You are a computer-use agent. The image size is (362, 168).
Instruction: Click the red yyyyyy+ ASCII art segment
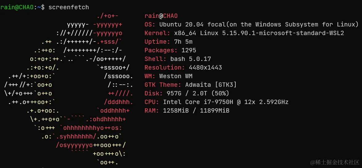click(108, 24)
